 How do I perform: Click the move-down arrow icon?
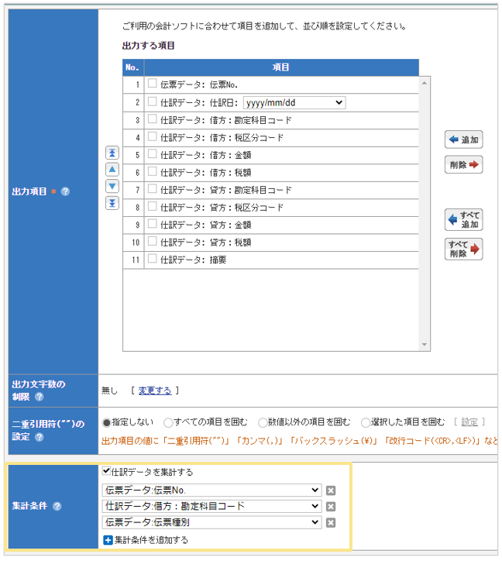[112, 186]
